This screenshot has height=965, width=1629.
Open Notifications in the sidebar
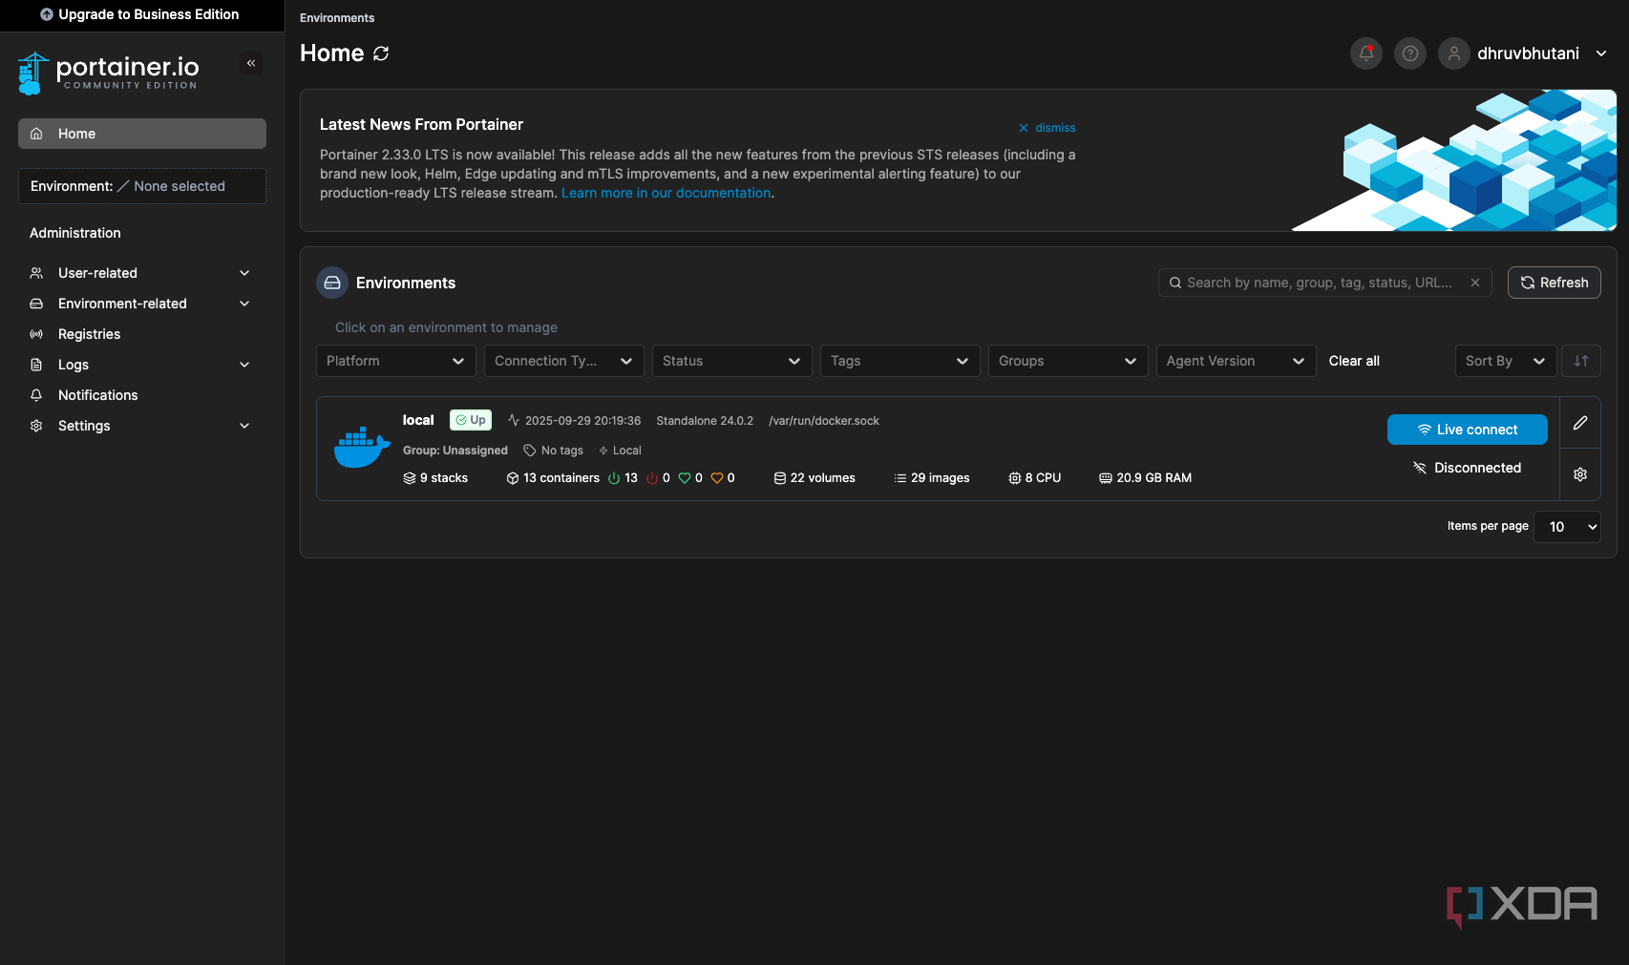(142, 395)
